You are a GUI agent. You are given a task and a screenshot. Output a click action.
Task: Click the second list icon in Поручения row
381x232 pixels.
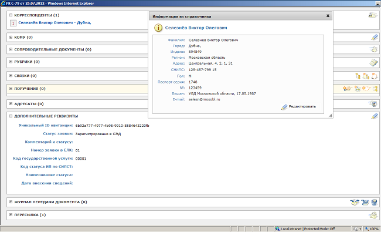[x=357, y=89]
